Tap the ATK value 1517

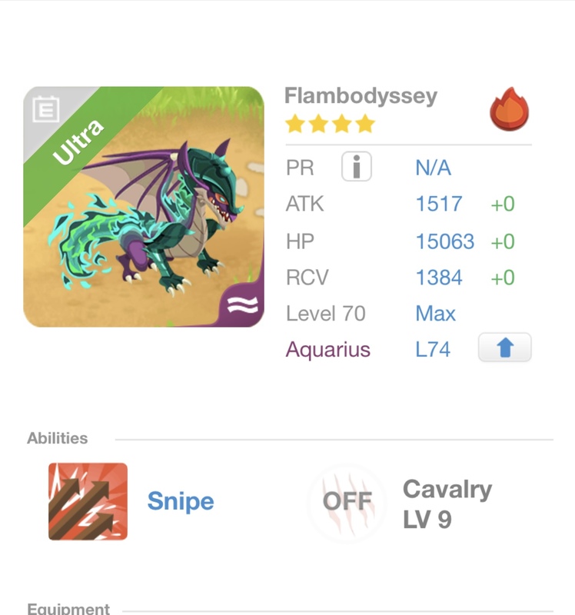[x=439, y=204]
